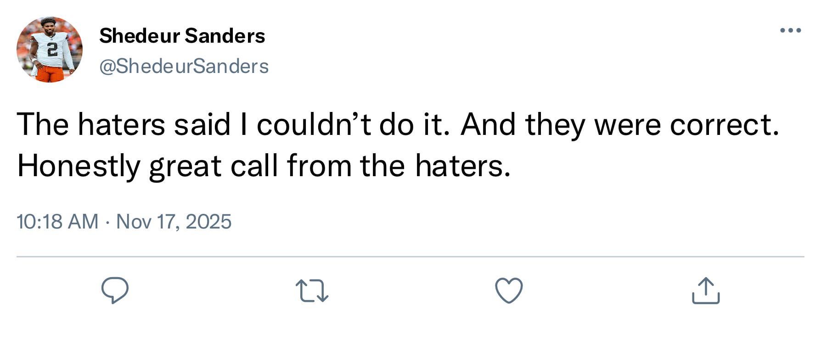Click the words "And they were correct."
The height and width of the screenshot is (340, 821).
620,124
